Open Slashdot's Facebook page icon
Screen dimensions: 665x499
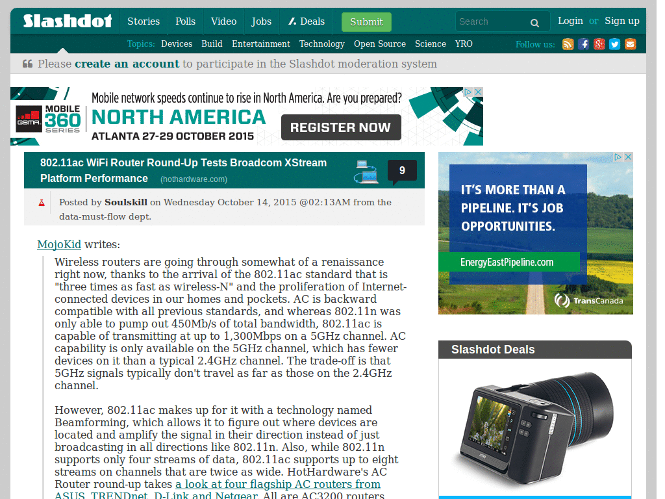tap(583, 44)
